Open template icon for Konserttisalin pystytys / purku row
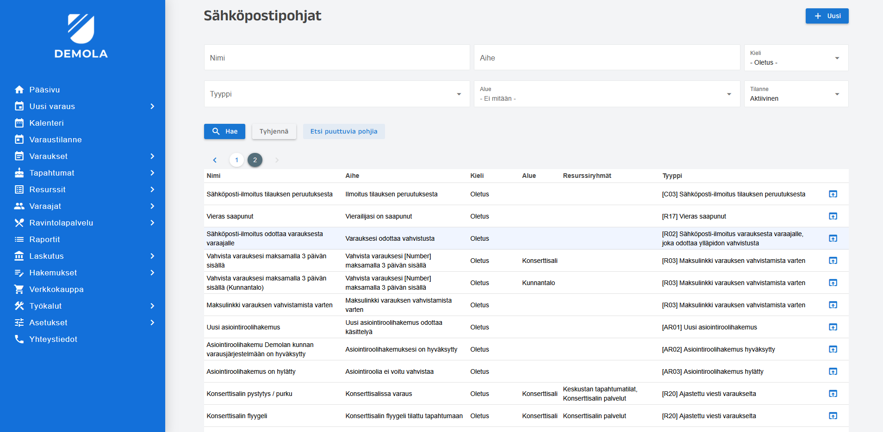The height and width of the screenshot is (432, 883). [x=833, y=394]
